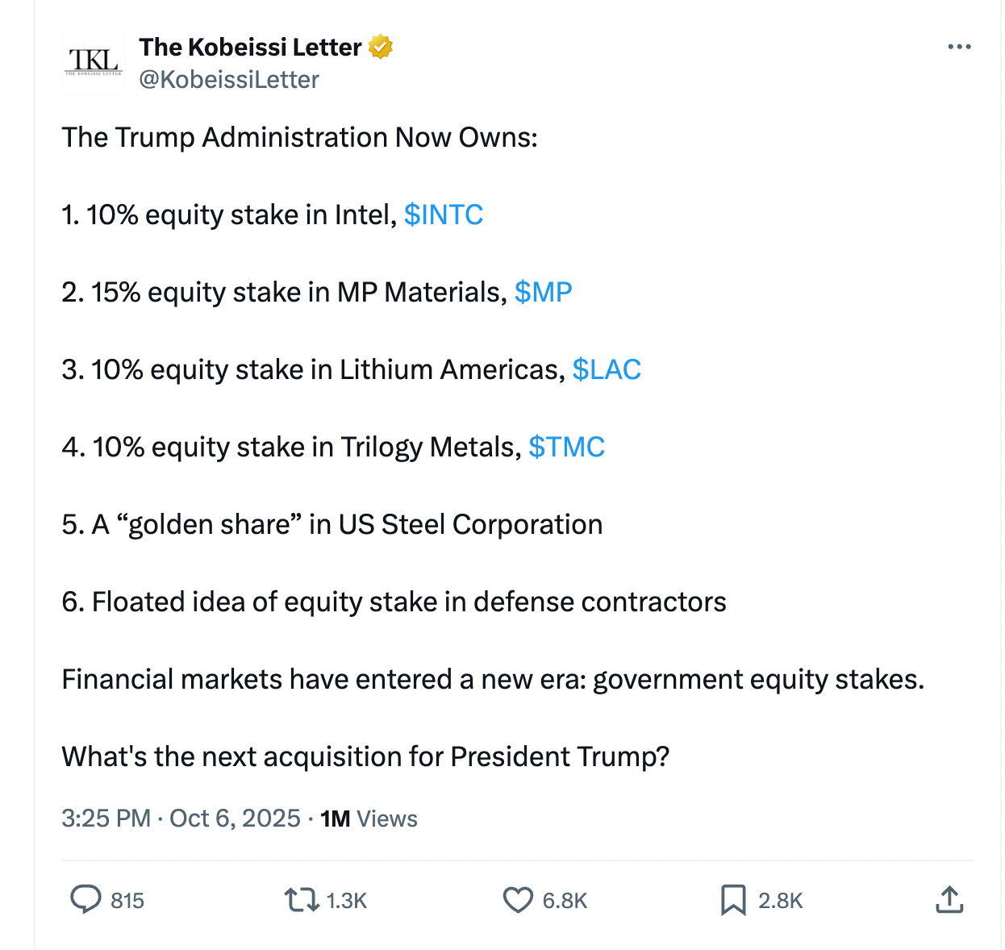Bookmark the post with bookmark icon
Screen dimensions: 1005x950
733,900
